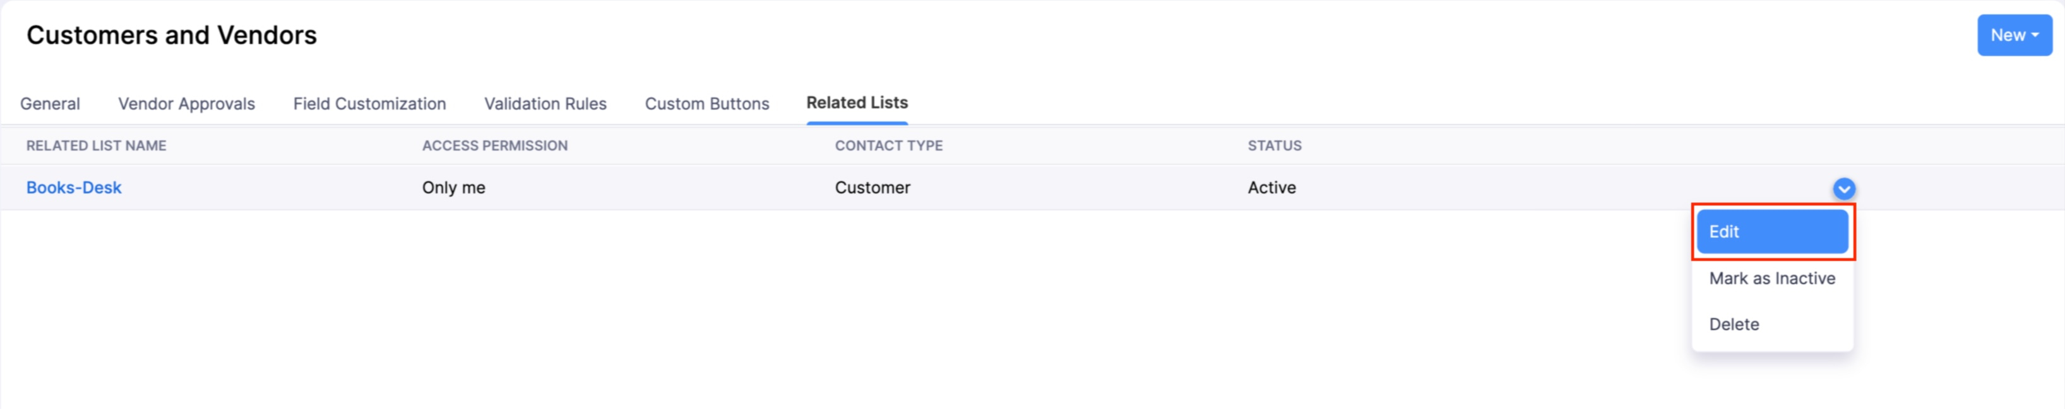Select the Related Lists tab
This screenshot has height=409, width=2065.
[856, 103]
